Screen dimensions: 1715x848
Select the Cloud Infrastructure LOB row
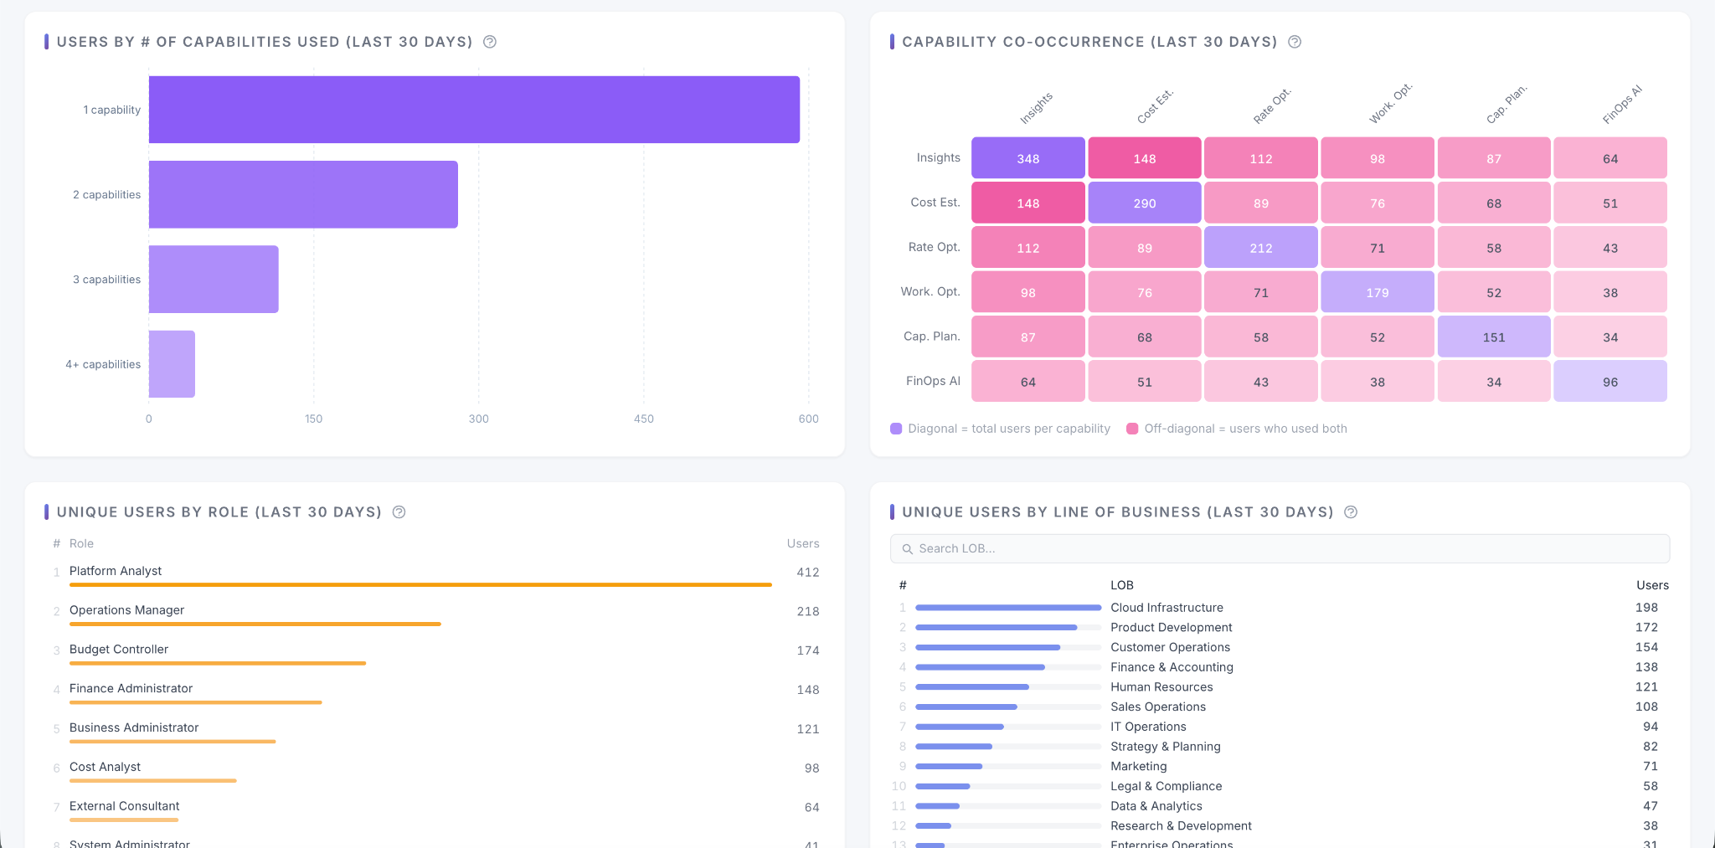tap(1280, 608)
